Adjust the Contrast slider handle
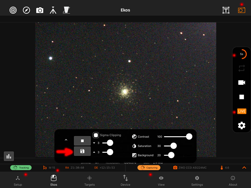251x188 pixels. pos(189,136)
